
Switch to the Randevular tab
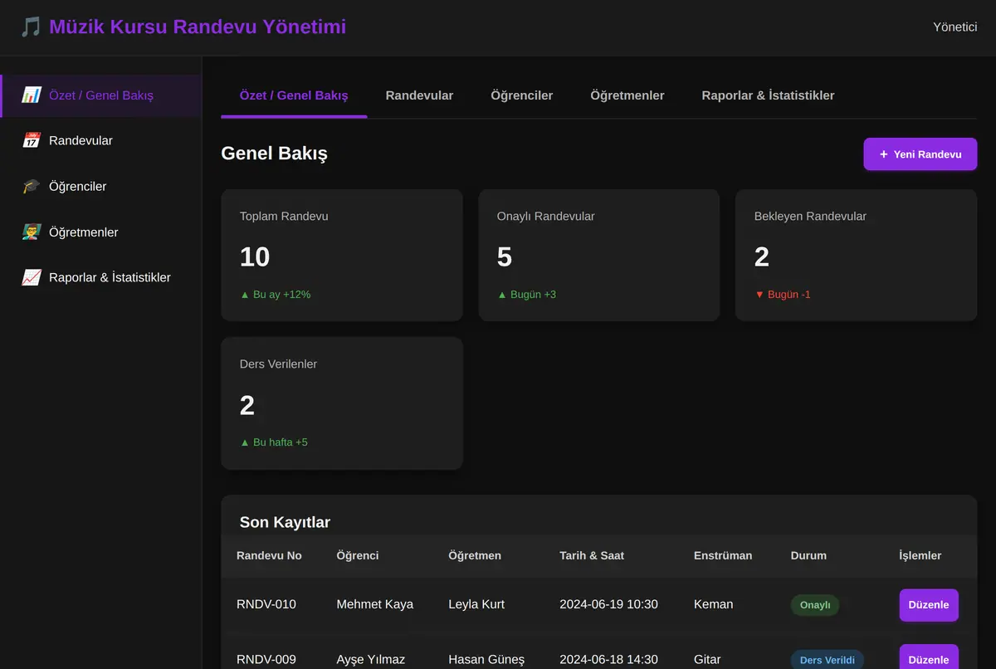(x=419, y=95)
